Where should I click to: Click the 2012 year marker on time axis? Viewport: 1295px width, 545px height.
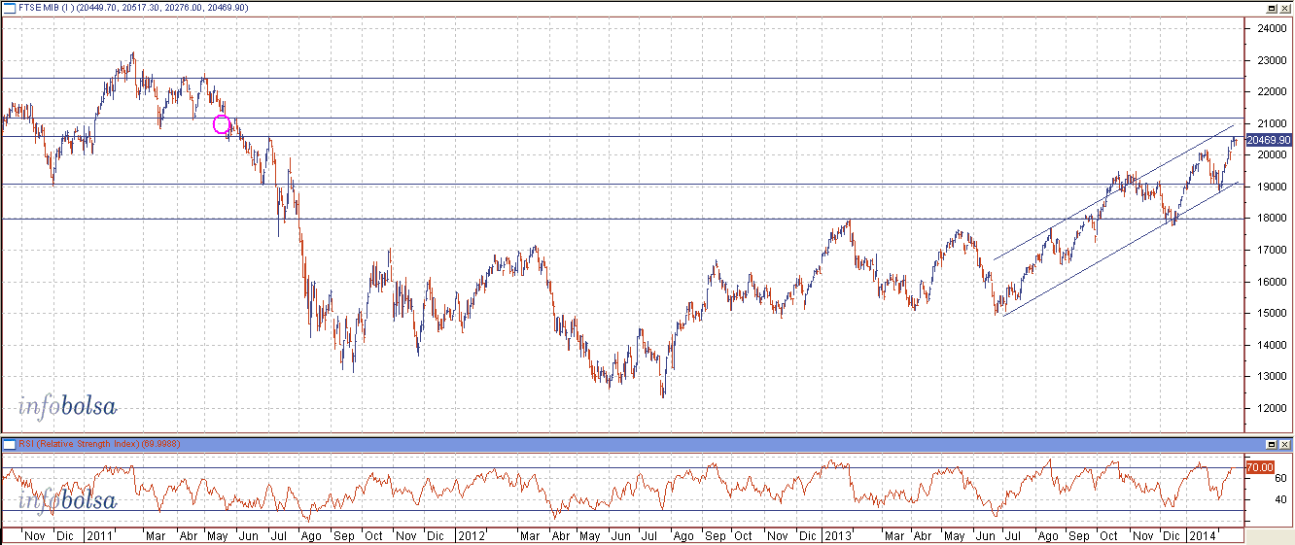coord(472,535)
